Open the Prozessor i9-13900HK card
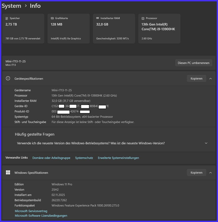Image resolution: width=218 pixels, height=222 pixels. [159, 29]
